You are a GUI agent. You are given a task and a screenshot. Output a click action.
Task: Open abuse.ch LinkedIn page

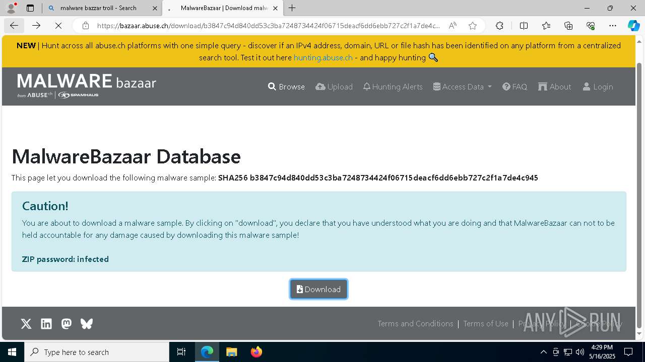pyautogui.click(x=46, y=324)
